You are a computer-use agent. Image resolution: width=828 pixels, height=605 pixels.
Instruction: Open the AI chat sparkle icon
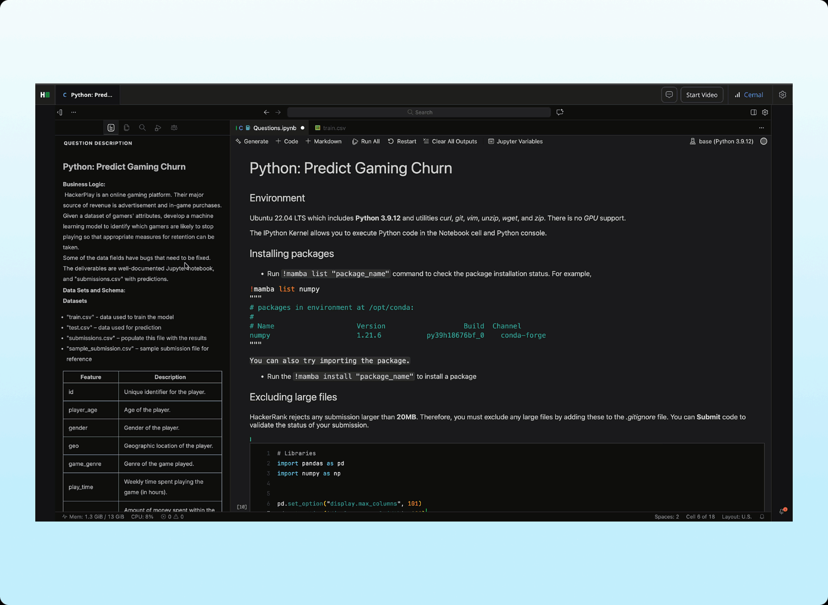click(560, 112)
